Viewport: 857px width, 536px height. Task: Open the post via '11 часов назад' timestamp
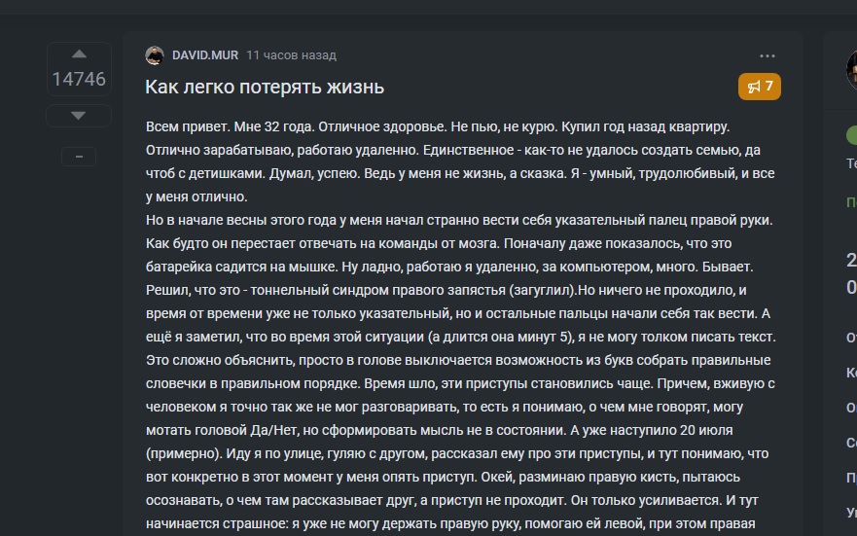[291, 55]
